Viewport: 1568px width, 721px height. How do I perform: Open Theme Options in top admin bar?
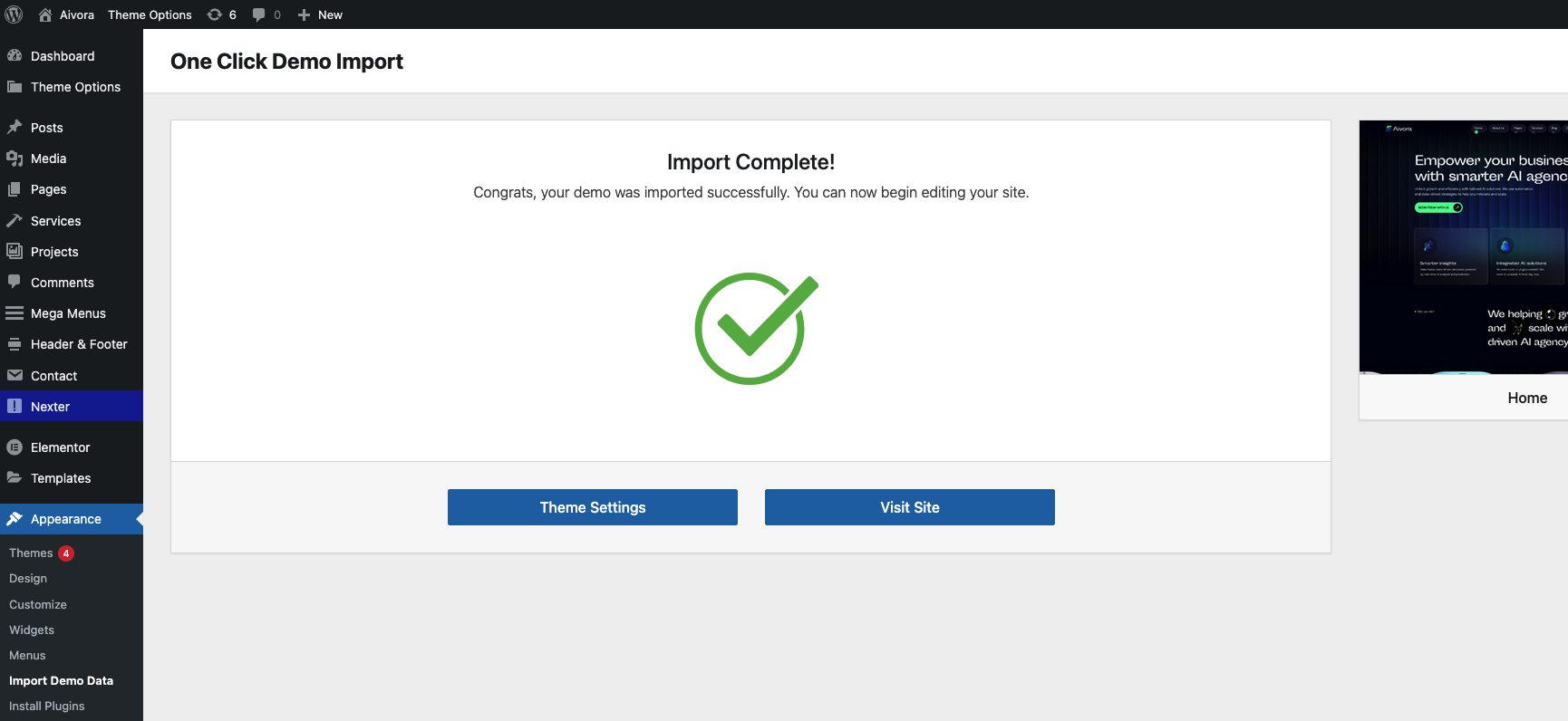(150, 14)
